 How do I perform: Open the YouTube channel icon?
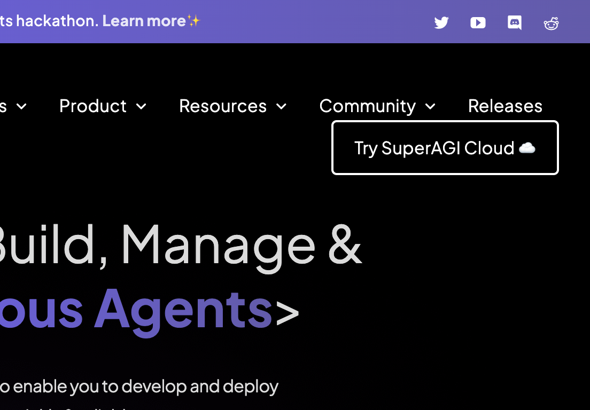tap(478, 22)
